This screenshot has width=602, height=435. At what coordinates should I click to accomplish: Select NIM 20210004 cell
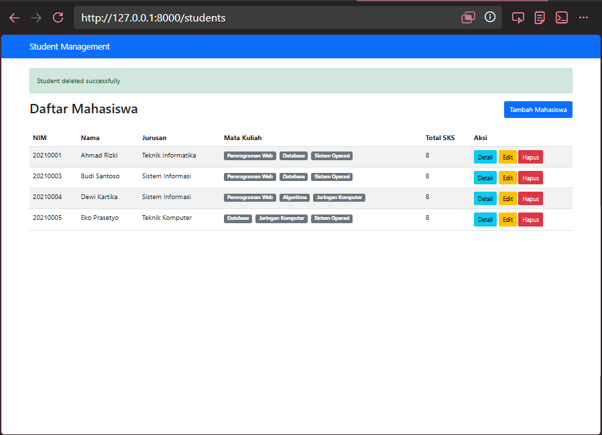pyautogui.click(x=47, y=197)
